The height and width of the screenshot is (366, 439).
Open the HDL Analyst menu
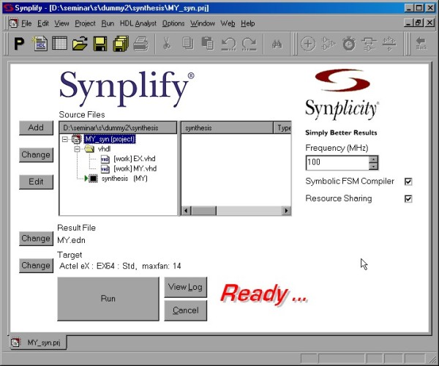point(138,23)
